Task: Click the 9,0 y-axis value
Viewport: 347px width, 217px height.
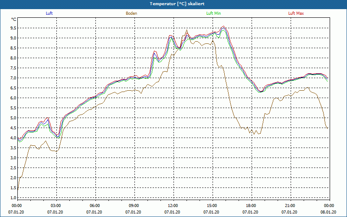Action: [13, 38]
